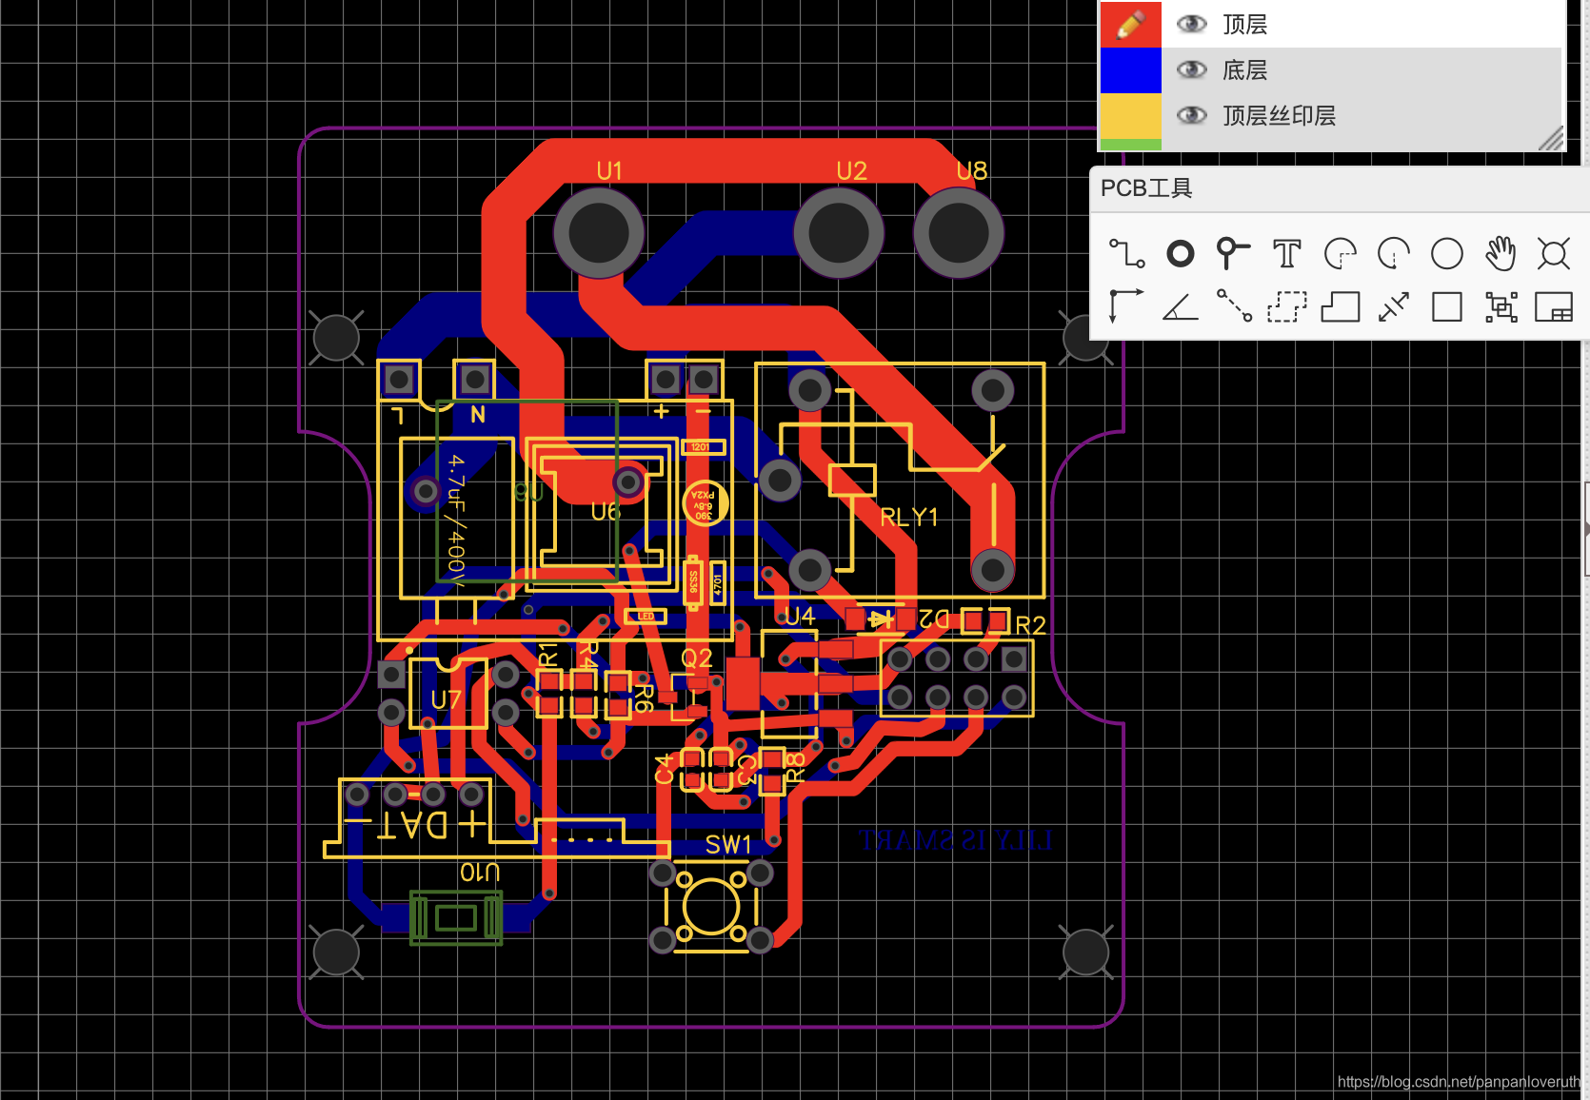Screen dimensions: 1590x1100
Task: Select the Copper Area tool
Action: 1287,307
